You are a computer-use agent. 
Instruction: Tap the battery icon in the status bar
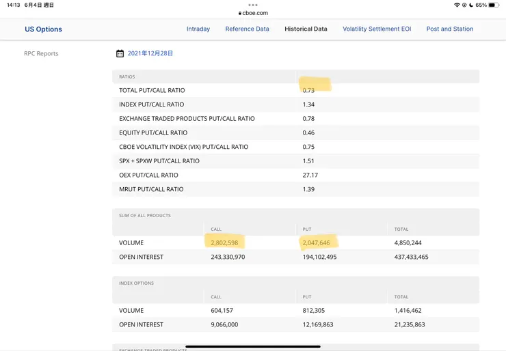click(x=492, y=5)
